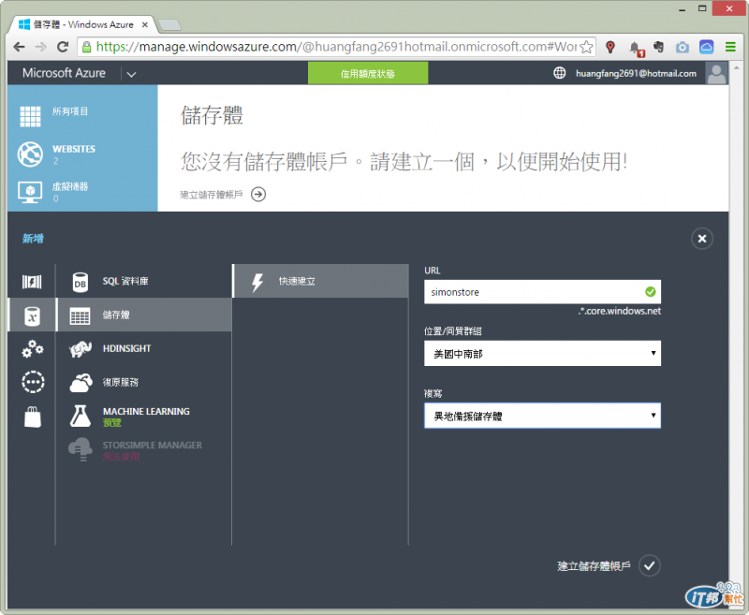Minimize the browser window

click(x=683, y=8)
